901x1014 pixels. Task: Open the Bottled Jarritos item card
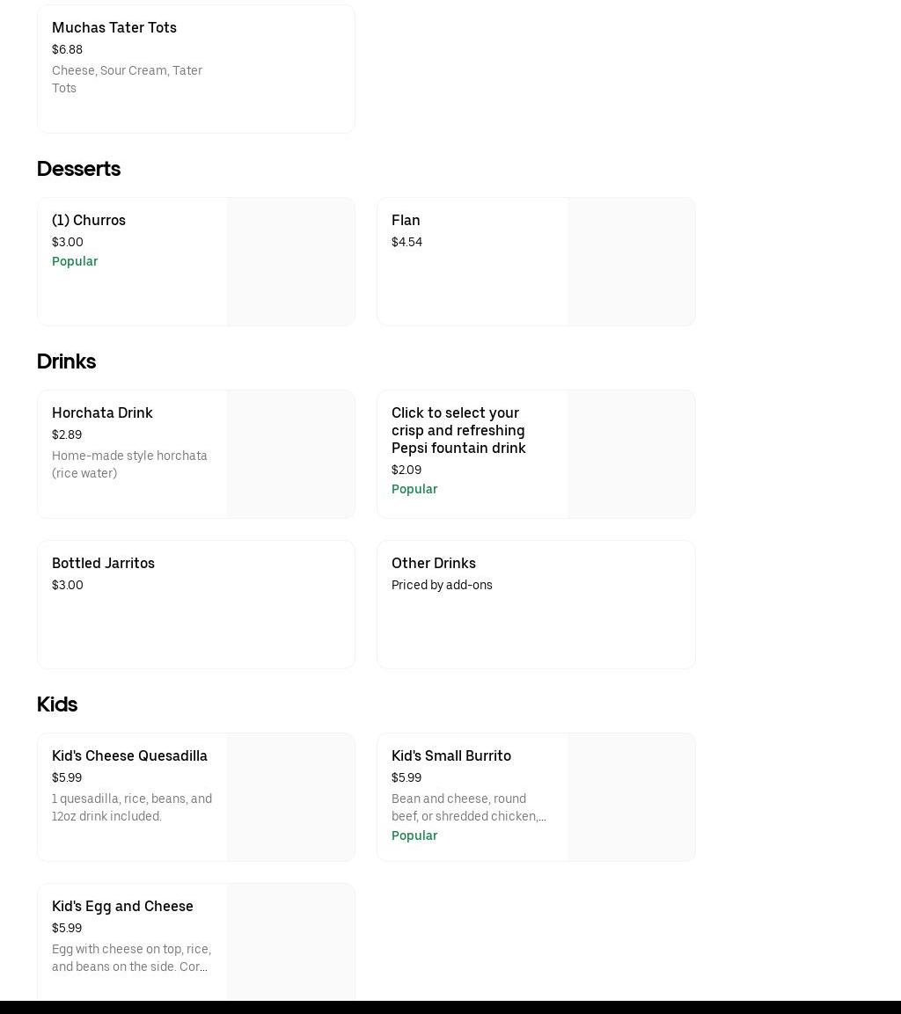[x=195, y=604]
